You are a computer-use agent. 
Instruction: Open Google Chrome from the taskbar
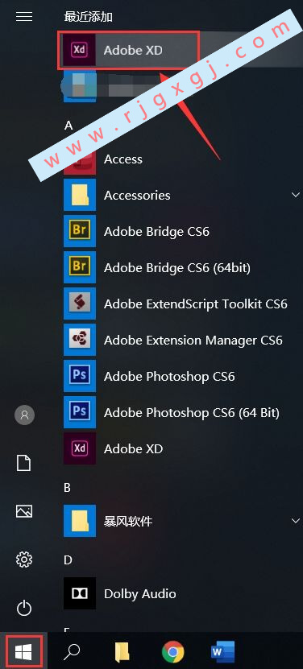pos(172,652)
